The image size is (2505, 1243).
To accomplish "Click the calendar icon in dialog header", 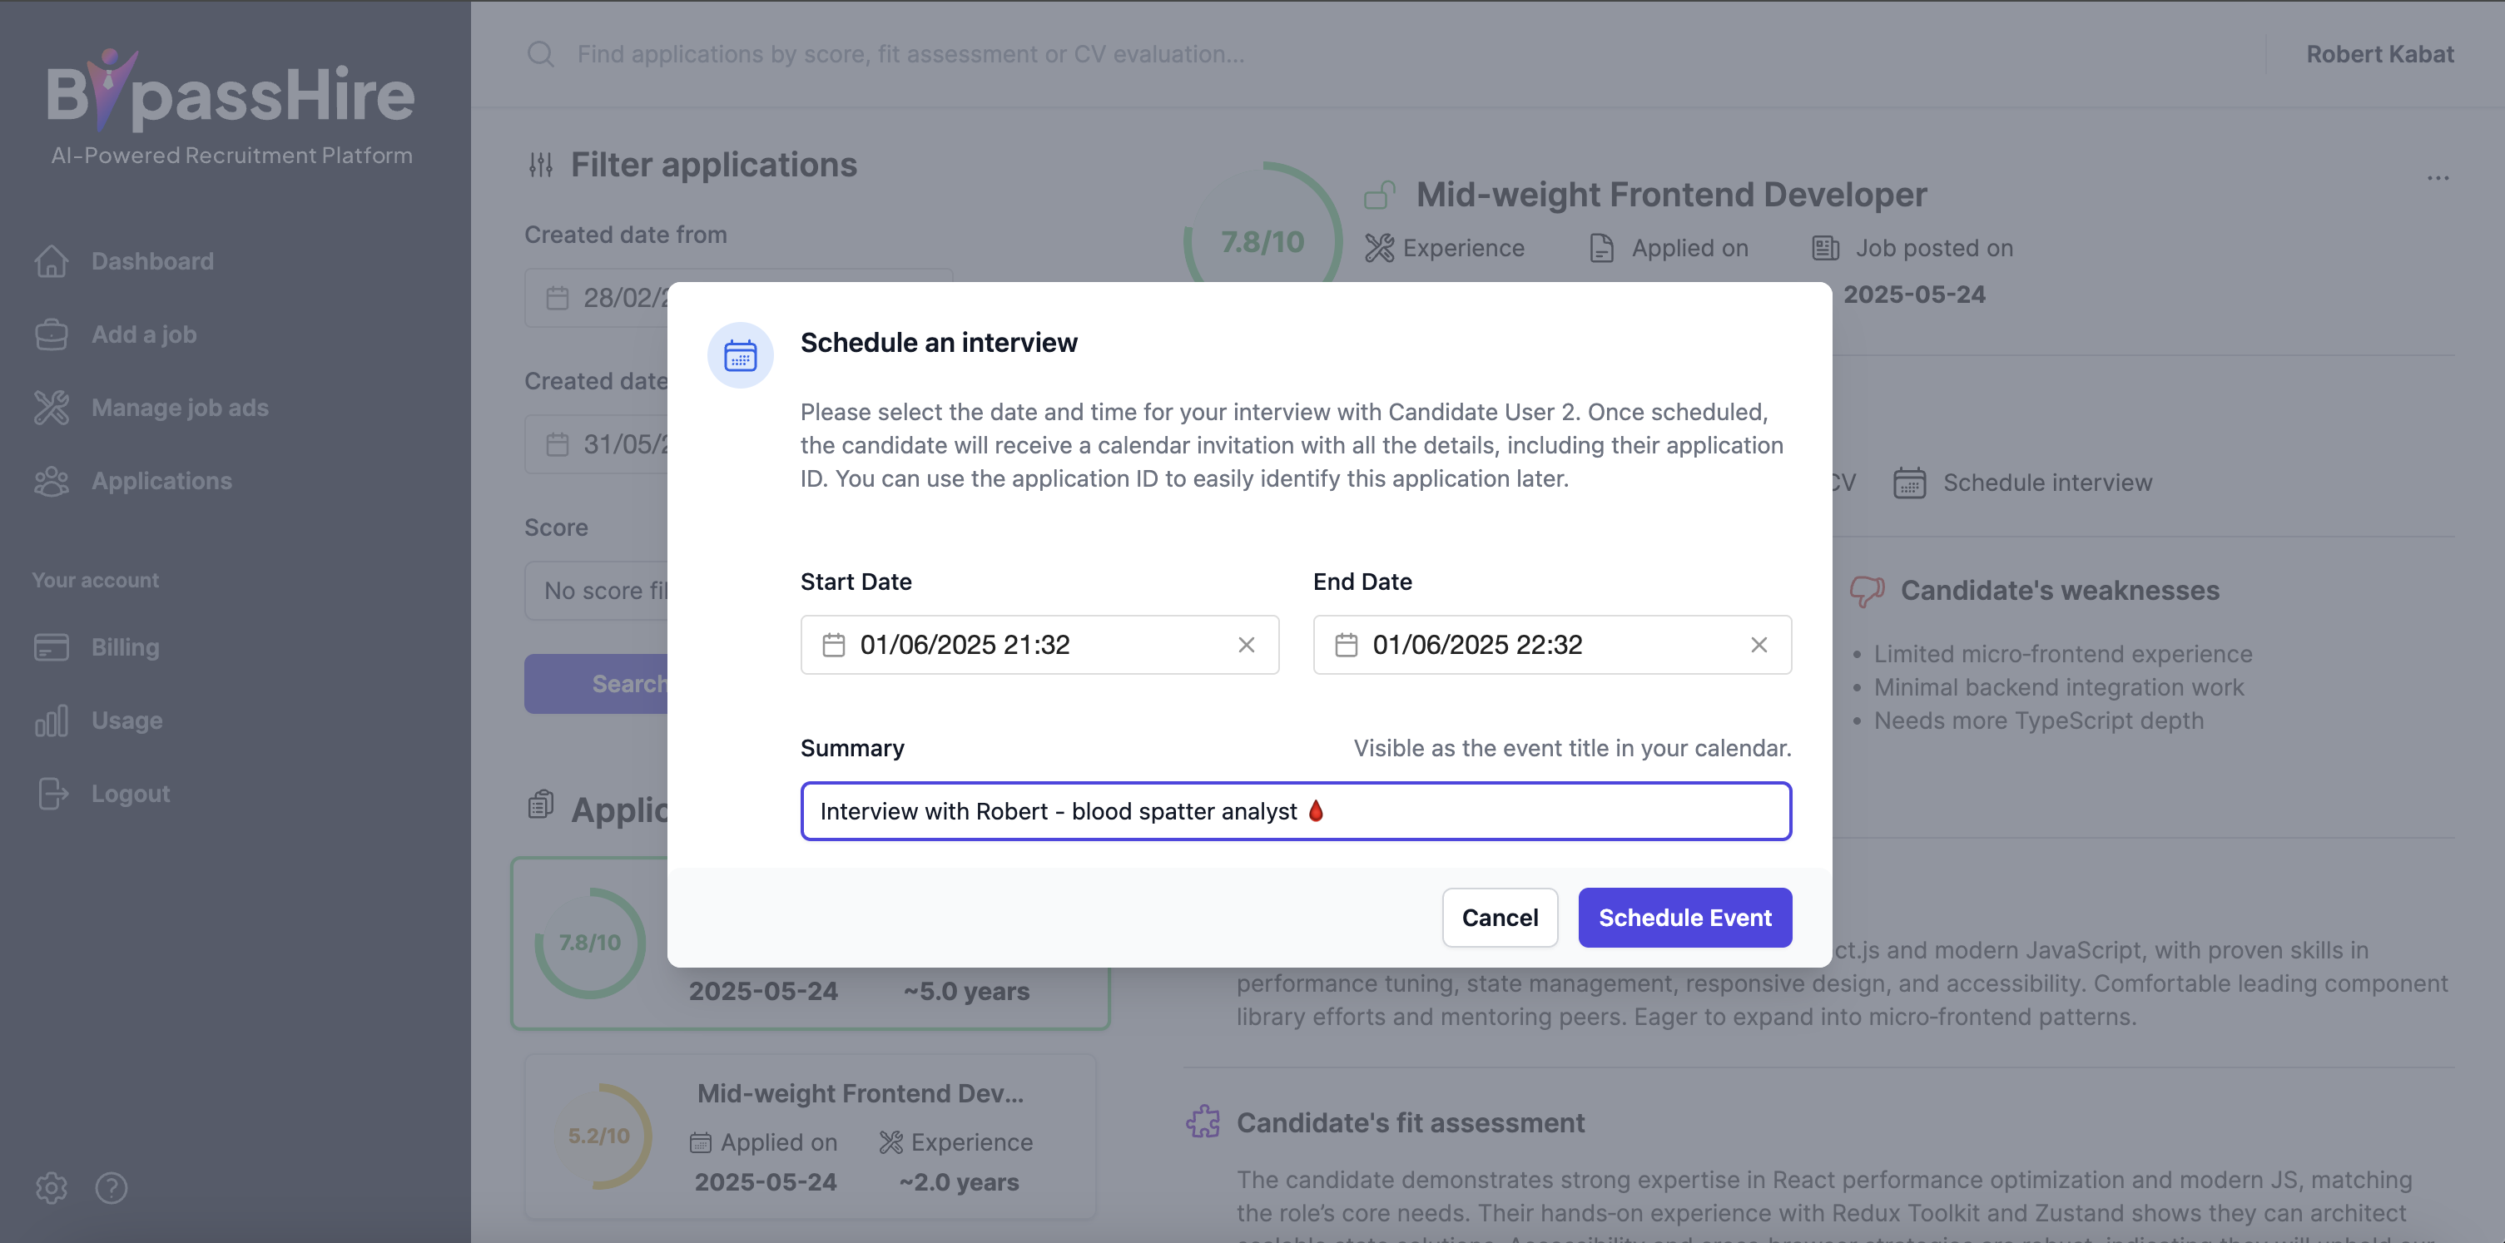I will pos(740,356).
